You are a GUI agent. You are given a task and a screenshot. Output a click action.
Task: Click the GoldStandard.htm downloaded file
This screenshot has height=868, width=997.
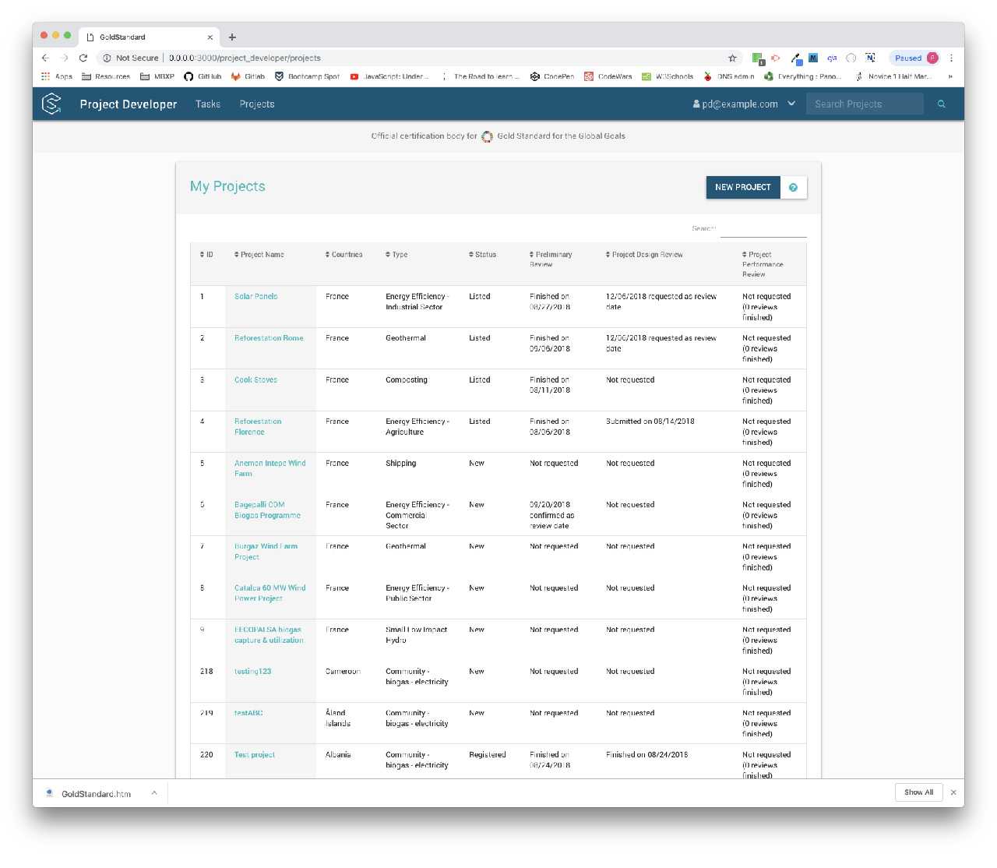(96, 794)
